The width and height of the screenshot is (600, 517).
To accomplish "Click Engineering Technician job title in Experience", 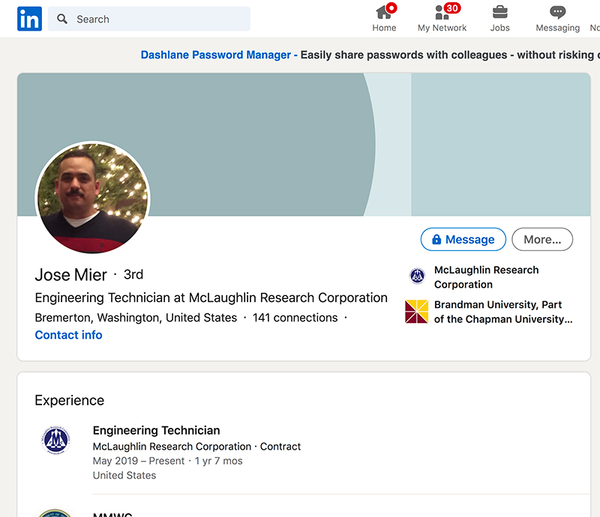I will (156, 430).
